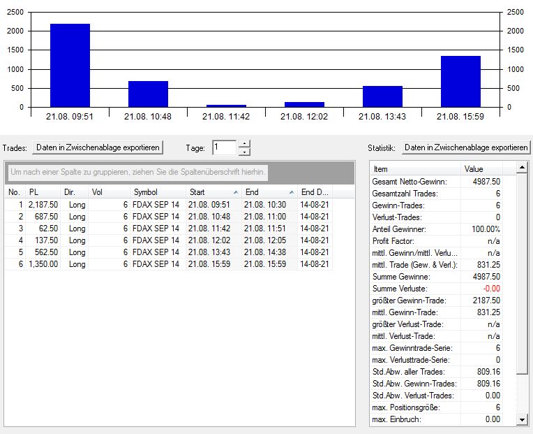Click the group-by-column drop area hint
533x434 pixels.
pyautogui.click(x=138, y=172)
